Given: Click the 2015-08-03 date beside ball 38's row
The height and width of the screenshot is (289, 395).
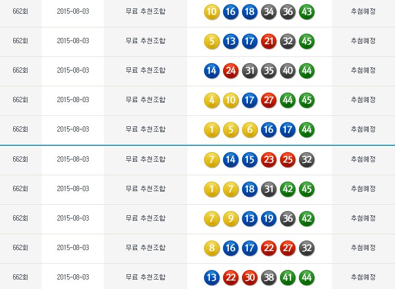Looking at the screenshot, I should (x=73, y=277).
